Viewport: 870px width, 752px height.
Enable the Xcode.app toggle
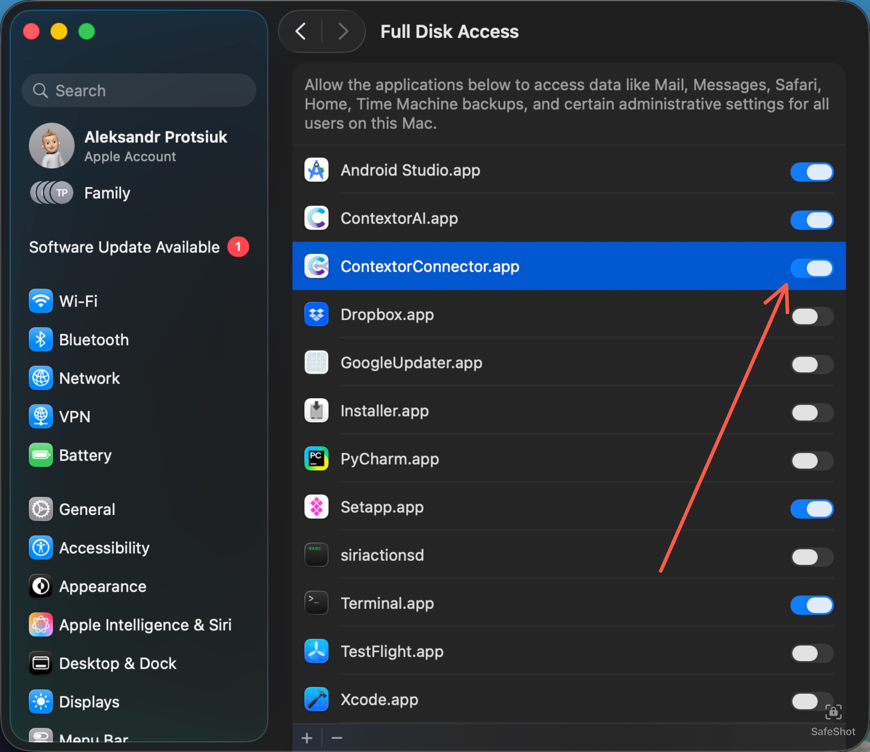point(812,701)
